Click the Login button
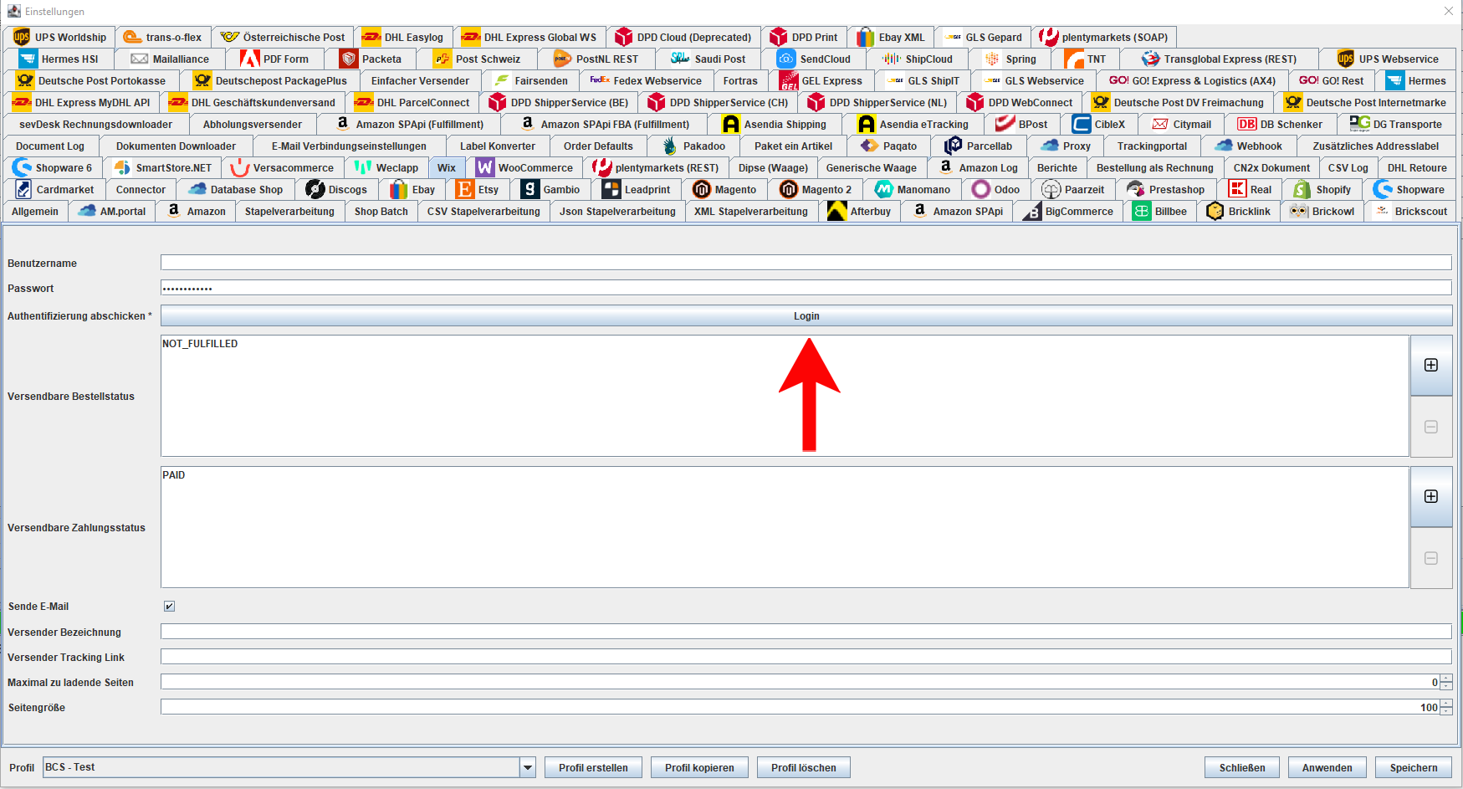Image resolution: width=1463 pixels, height=789 pixels. click(x=806, y=315)
